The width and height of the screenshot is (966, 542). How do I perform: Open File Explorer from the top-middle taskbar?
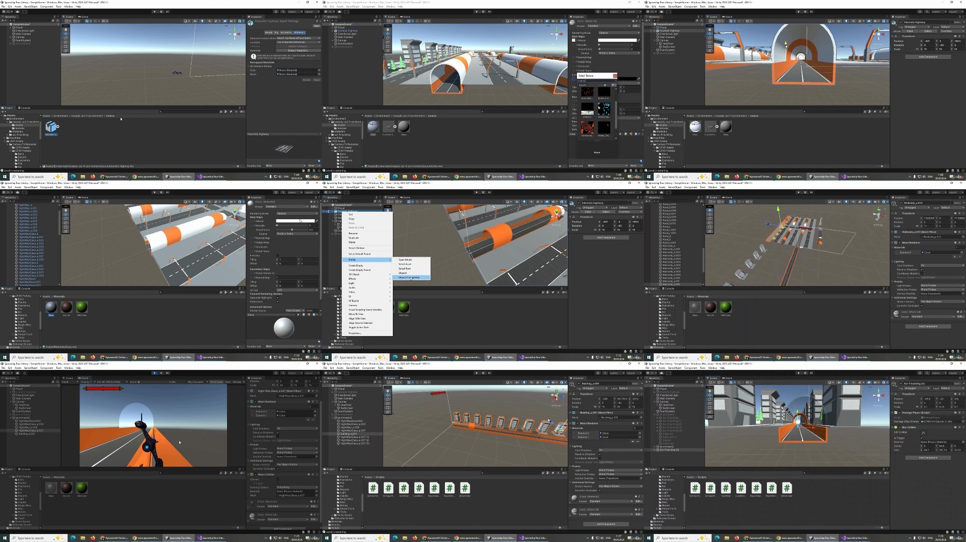tap(405, 176)
